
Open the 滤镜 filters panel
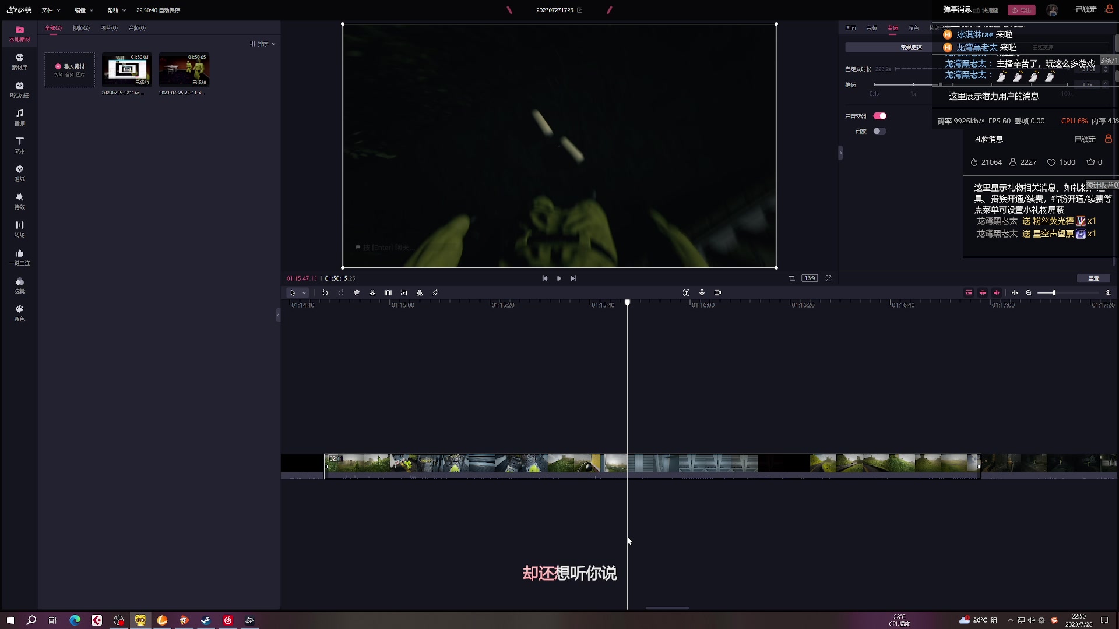pos(19,285)
